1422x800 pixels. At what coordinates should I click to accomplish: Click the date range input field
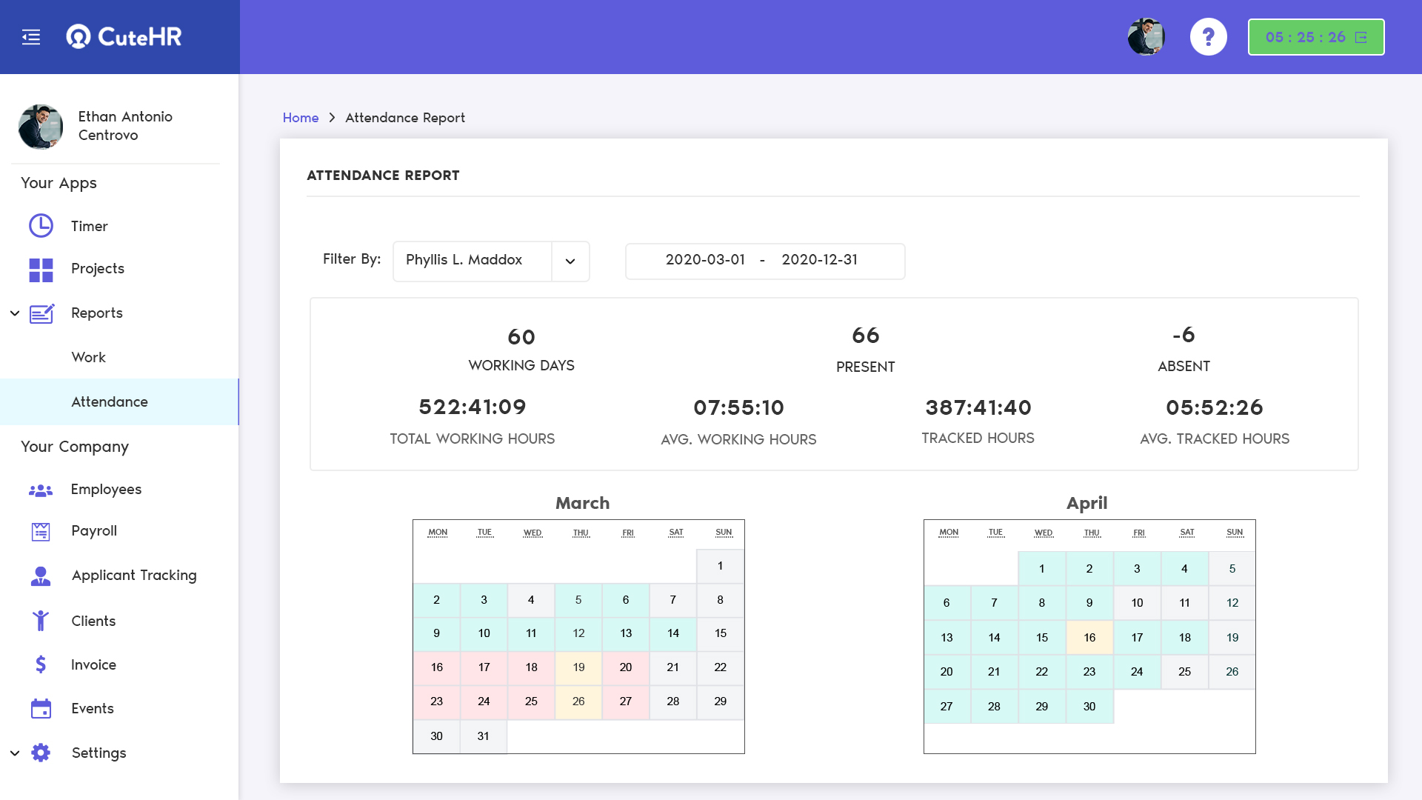coord(764,261)
